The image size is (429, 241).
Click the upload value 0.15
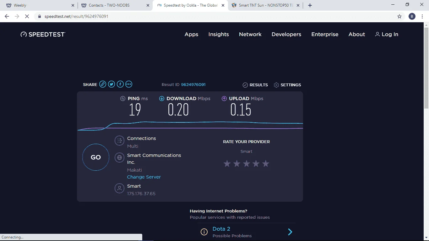coord(241,110)
